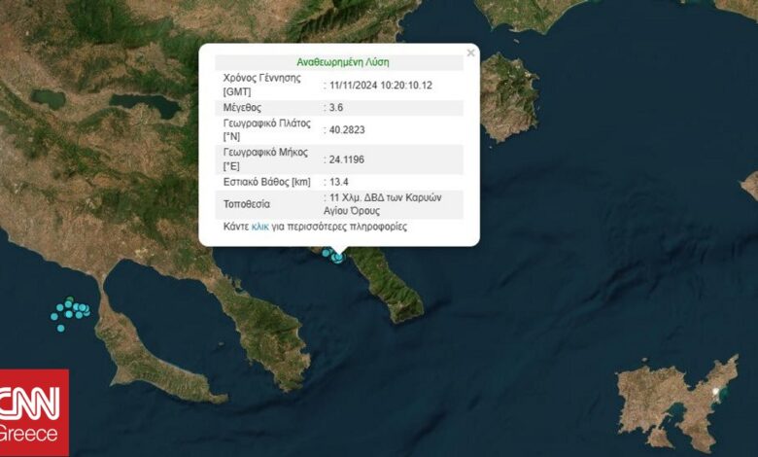Select the focal depth value 13.4
The image size is (758, 457).
pyautogui.click(x=339, y=182)
